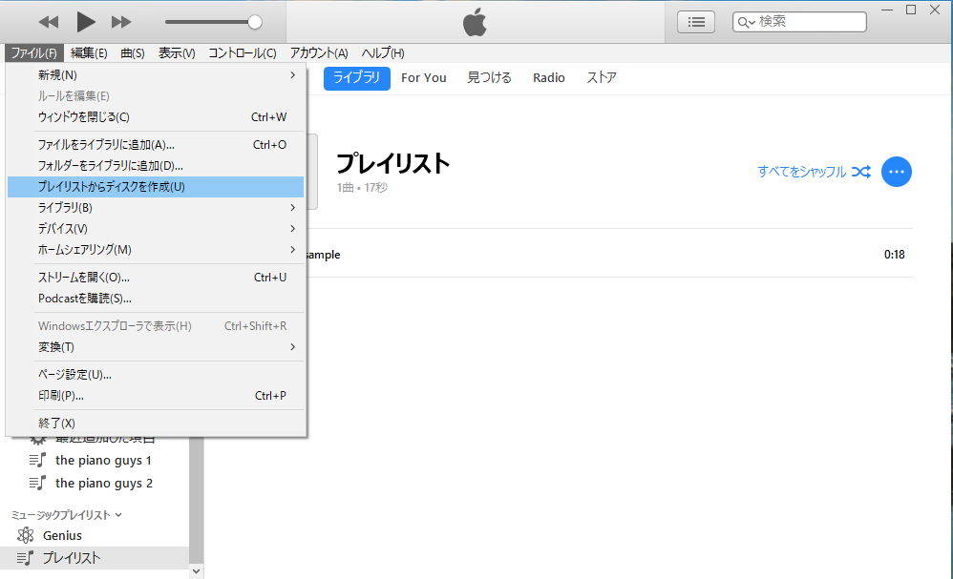Select プレイリストからディスクを作成(U)
This screenshot has width=953, height=579.
[156, 187]
